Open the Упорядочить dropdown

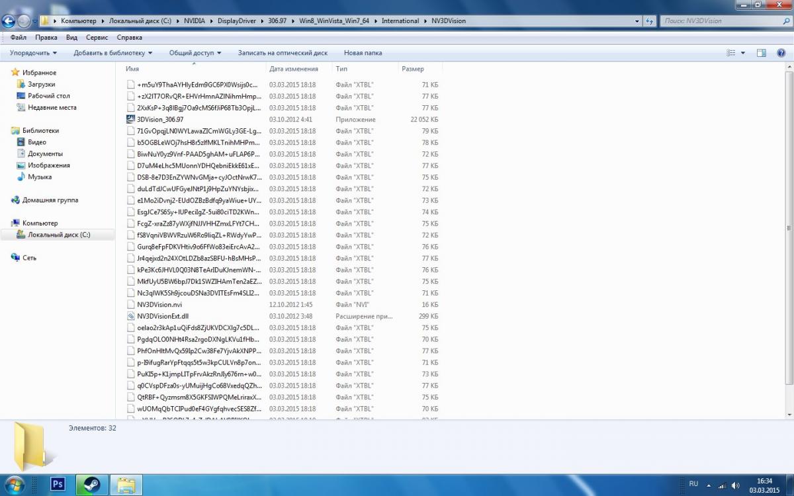[x=33, y=53]
